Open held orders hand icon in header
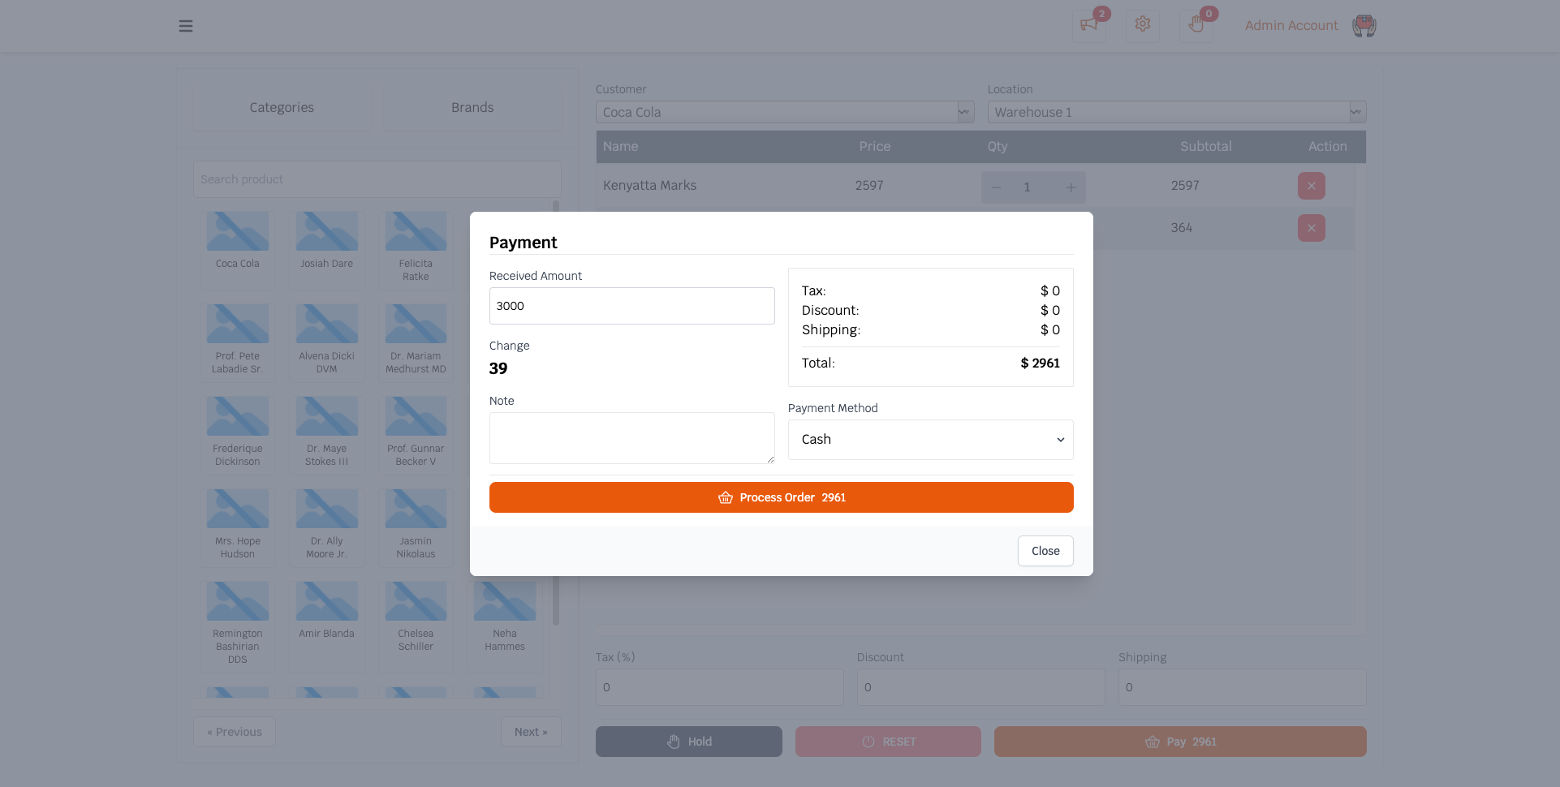The height and width of the screenshot is (787, 1560). tap(1196, 25)
